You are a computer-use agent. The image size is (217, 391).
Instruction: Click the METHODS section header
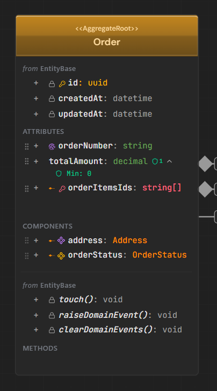[40, 349]
